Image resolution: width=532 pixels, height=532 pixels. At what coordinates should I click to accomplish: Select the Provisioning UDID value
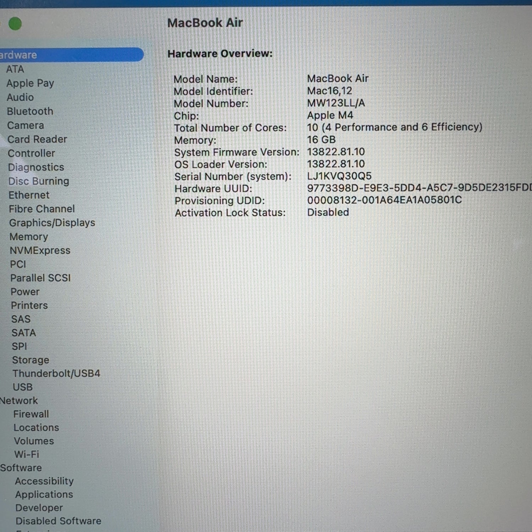click(x=384, y=200)
